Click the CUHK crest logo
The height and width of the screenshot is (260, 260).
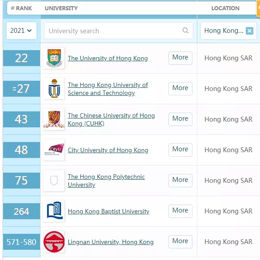(x=54, y=119)
